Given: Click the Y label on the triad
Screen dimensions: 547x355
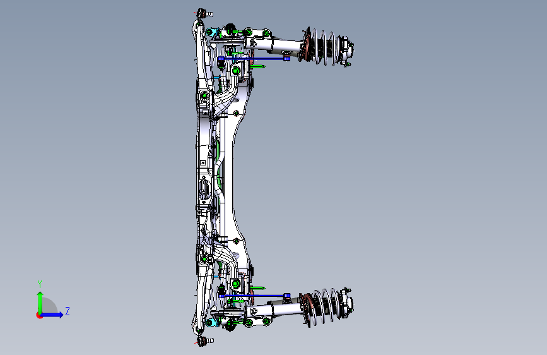Looking at the screenshot, I should tap(40, 284).
